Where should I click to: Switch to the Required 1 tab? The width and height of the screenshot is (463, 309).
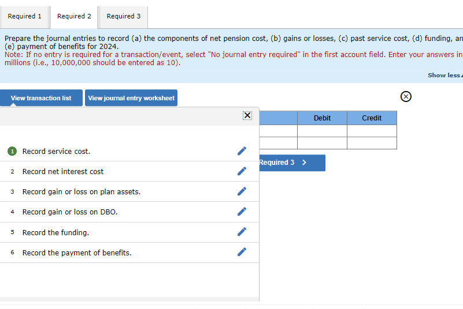pos(24,17)
